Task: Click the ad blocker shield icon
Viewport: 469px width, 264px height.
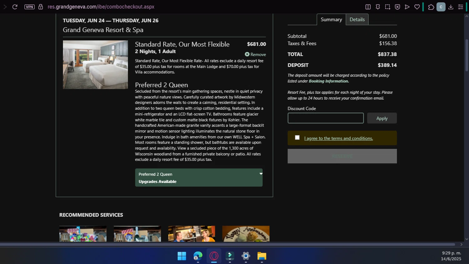Action: (397, 7)
